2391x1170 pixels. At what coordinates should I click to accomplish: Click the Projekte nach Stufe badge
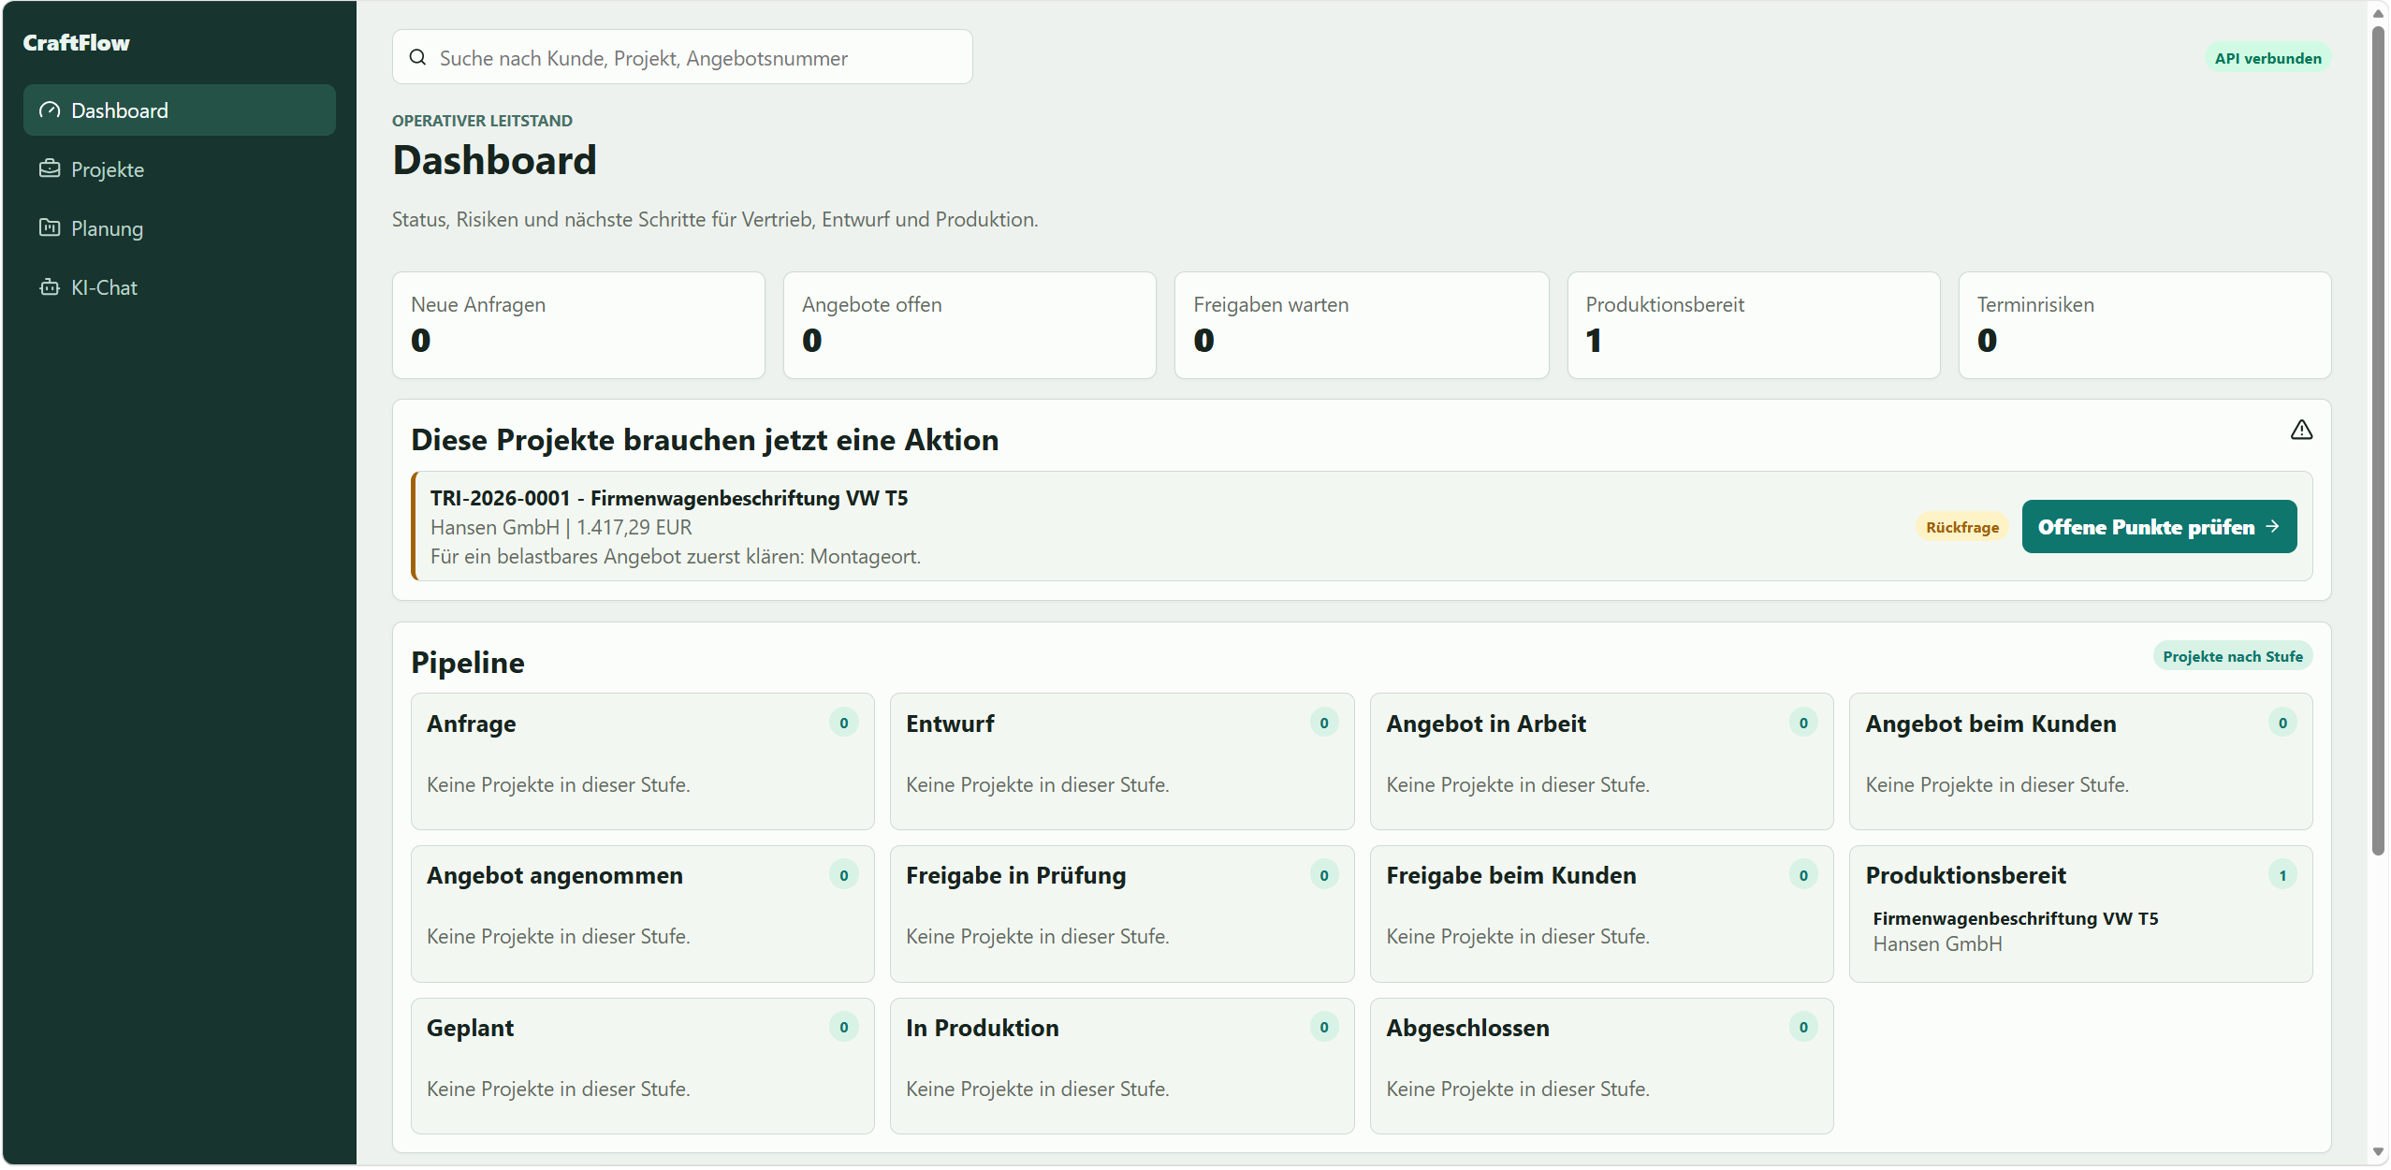[x=2233, y=657]
